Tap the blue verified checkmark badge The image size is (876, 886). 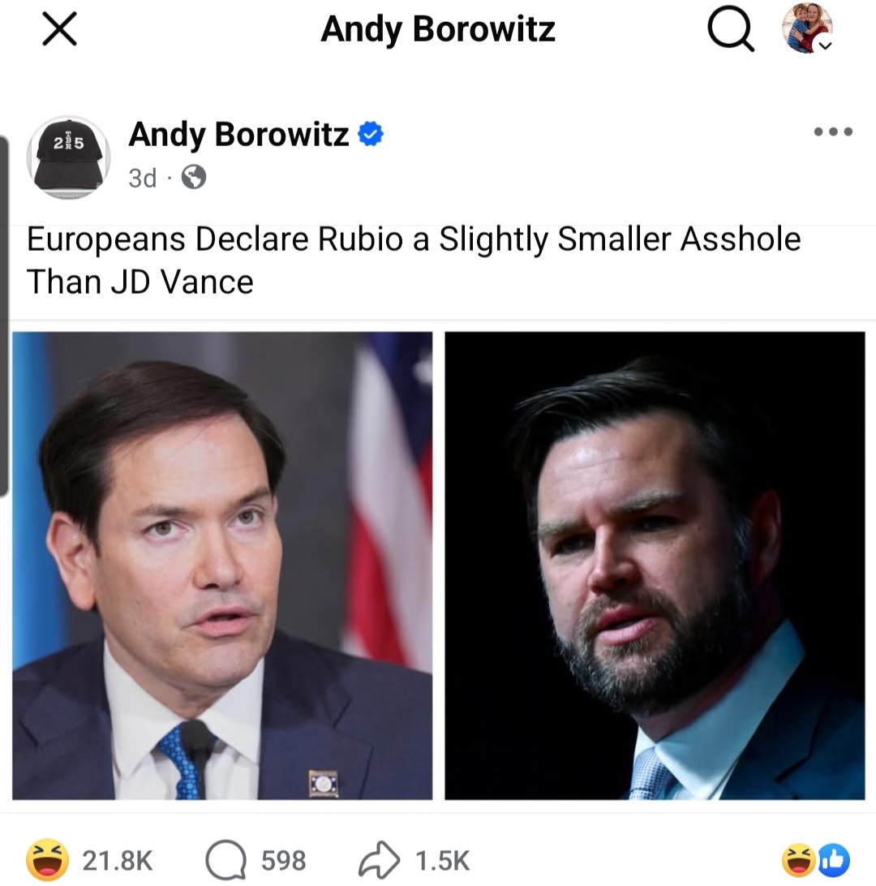(371, 135)
